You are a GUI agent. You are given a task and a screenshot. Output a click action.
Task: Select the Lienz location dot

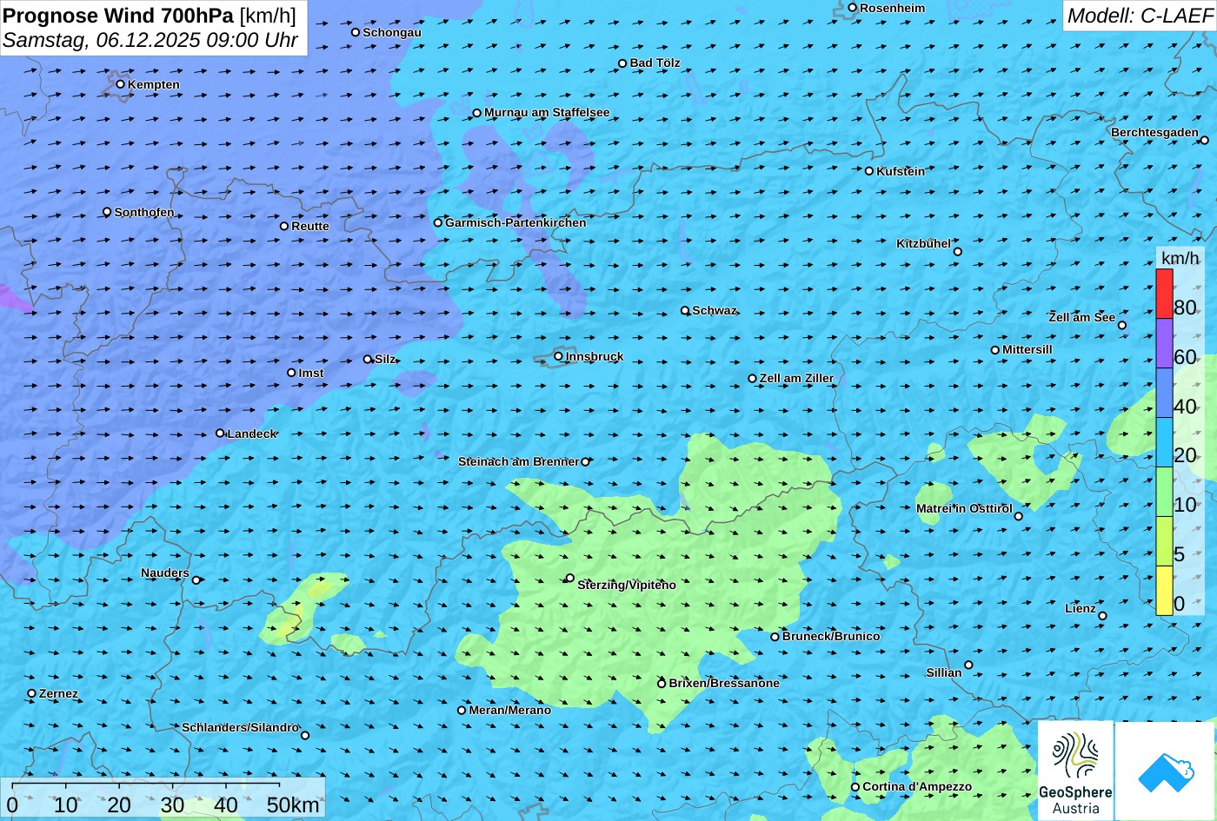coord(1102,616)
